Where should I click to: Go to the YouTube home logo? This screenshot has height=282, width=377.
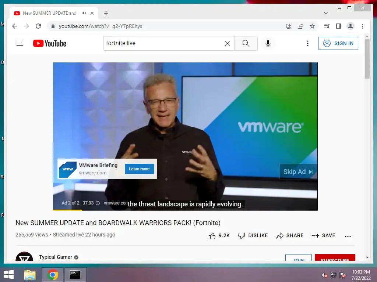coord(50,43)
